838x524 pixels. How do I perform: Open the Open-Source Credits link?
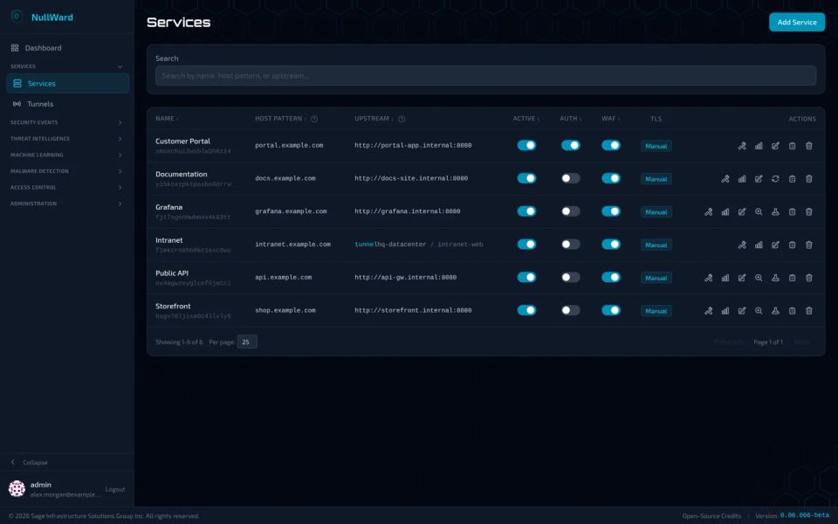coord(711,516)
